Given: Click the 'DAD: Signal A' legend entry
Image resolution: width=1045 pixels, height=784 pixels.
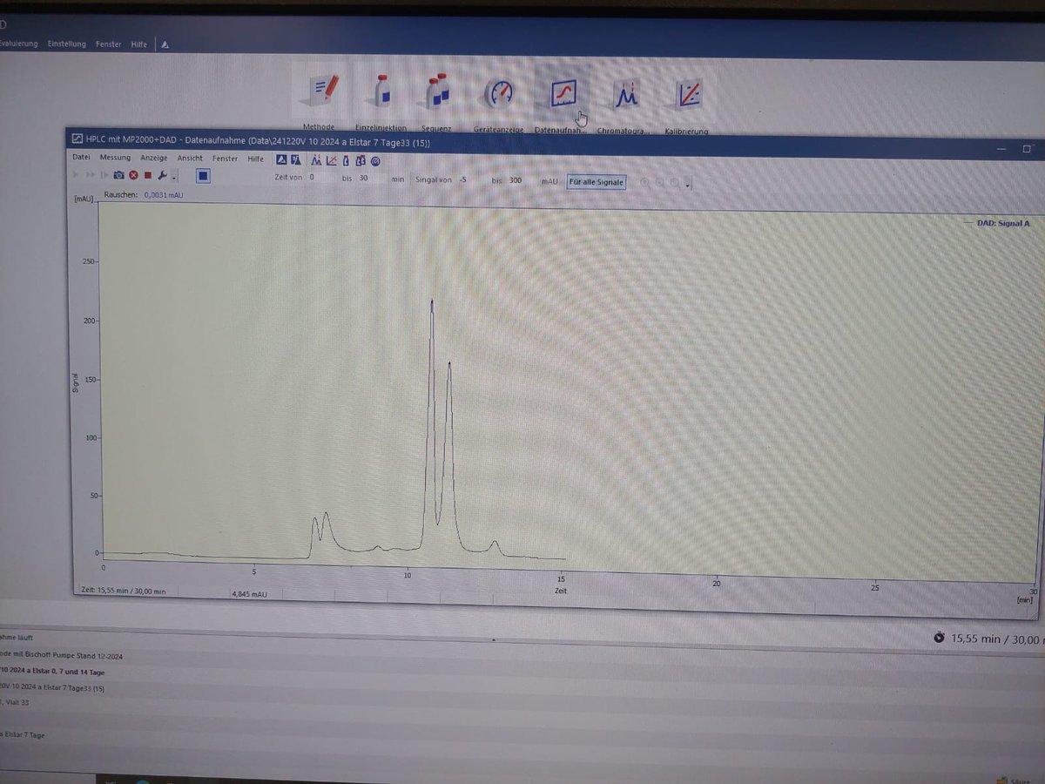Looking at the screenshot, I should 997,223.
